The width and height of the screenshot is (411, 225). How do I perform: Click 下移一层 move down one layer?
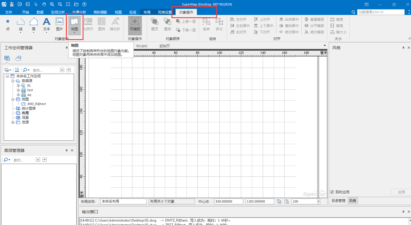pyautogui.click(x=186, y=30)
